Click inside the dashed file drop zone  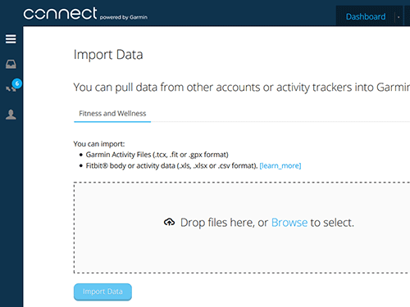(242, 228)
